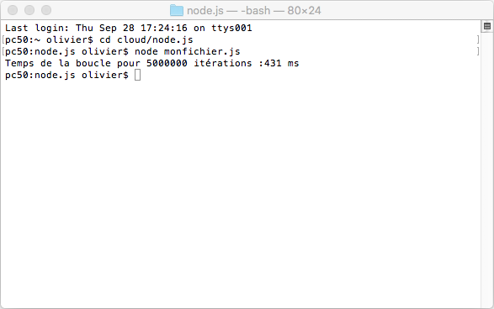Click the 'node monfichier.js' command text
Viewport: 494px width, 309px height.
pyautogui.click(x=188, y=51)
